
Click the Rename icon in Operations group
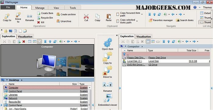pos(30,16)
